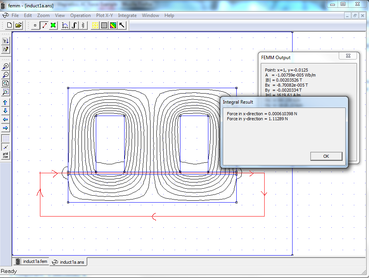Pan view down with the down arrow
The width and height of the screenshot is (369, 278).
click(x=5, y=111)
